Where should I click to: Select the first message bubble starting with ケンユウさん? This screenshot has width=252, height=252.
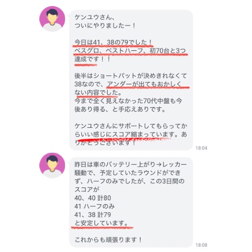tap(131, 80)
